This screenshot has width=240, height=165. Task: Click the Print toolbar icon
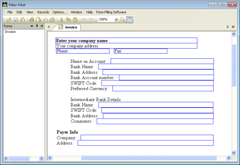(32, 19)
